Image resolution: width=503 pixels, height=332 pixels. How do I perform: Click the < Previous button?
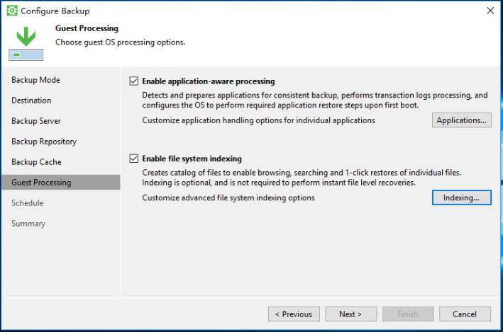[294, 314]
